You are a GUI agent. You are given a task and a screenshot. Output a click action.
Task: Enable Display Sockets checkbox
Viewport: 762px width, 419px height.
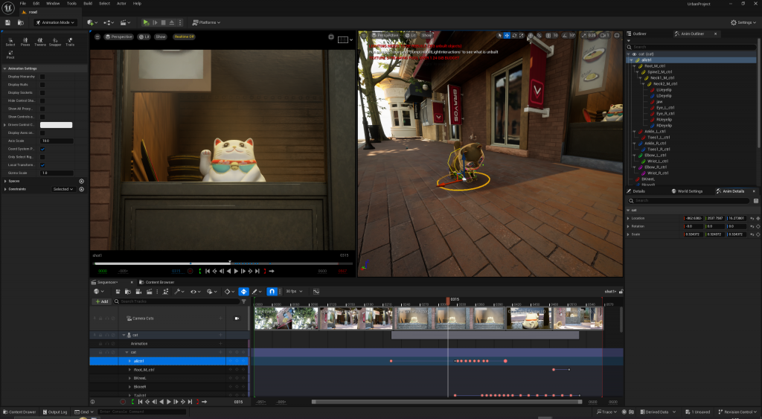coord(42,93)
